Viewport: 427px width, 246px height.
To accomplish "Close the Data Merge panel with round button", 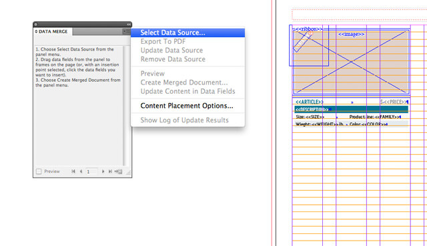I will [36, 25].
